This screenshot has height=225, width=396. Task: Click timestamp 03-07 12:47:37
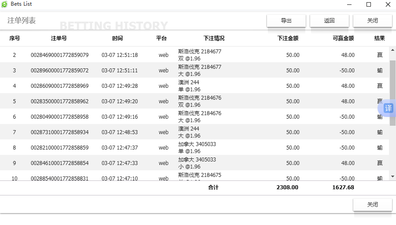pyautogui.click(x=120, y=147)
